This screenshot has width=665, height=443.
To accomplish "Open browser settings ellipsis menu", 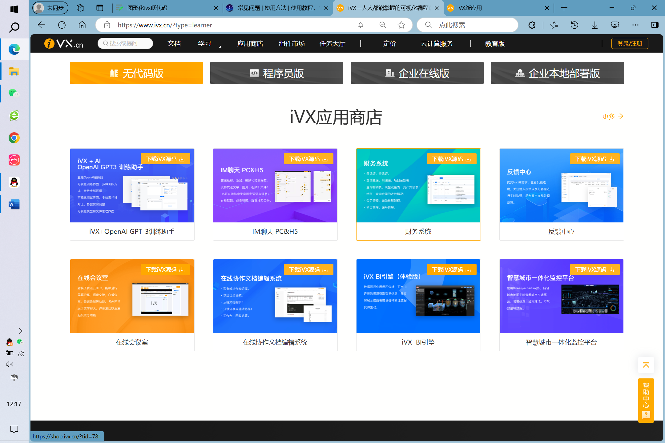I will click(635, 25).
